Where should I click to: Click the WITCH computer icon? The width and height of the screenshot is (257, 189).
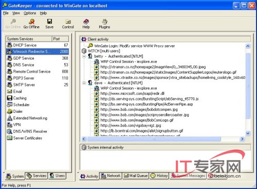pos(84,51)
